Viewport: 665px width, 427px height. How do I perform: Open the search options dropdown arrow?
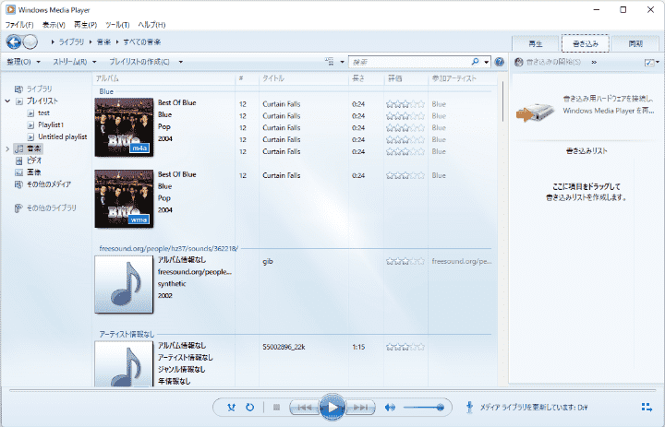coord(487,62)
